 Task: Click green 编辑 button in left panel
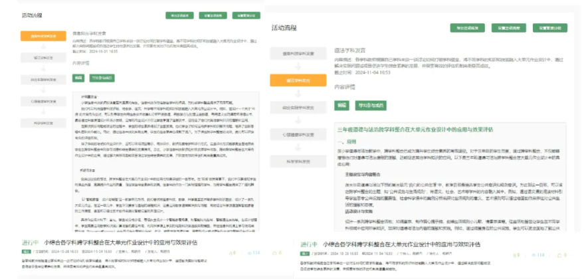point(78,77)
